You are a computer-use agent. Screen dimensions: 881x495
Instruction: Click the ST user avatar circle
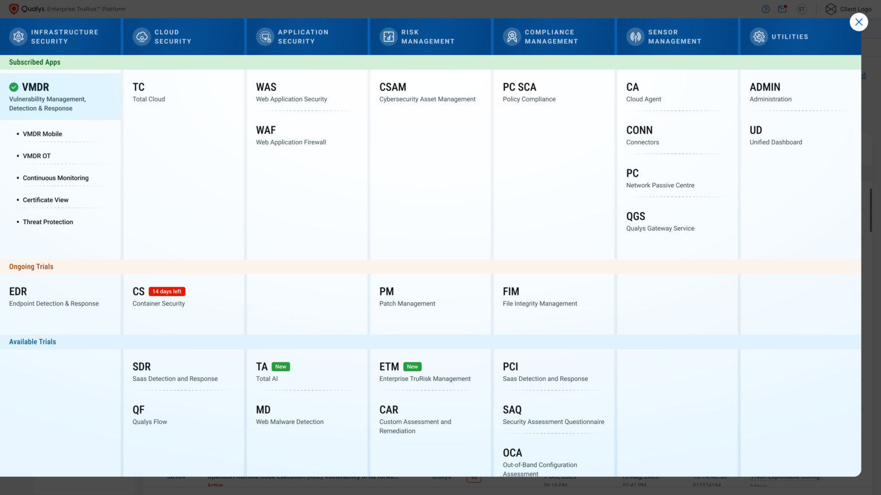(801, 9)
